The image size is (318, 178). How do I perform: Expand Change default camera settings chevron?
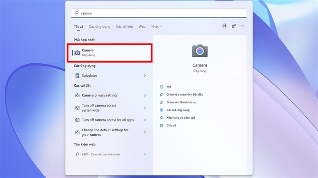coord(145,133)
